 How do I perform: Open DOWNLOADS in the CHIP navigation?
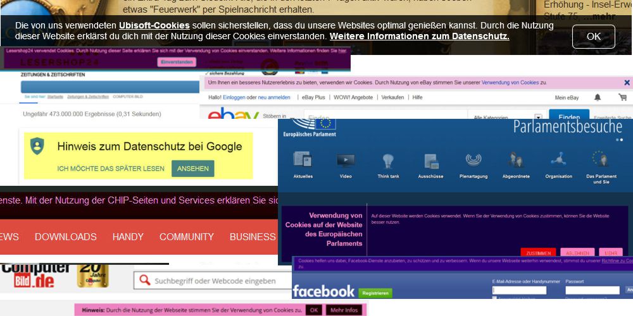point(65,236)
